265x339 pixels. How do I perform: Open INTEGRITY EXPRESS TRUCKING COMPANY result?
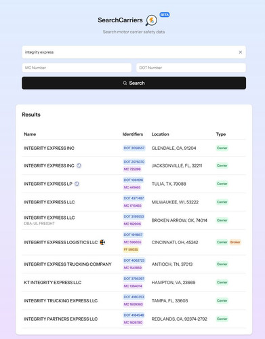pyautogui.click(x=68, y=264)
